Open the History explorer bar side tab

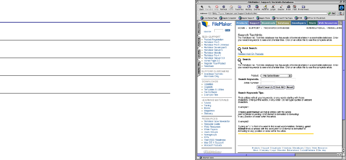199,41
